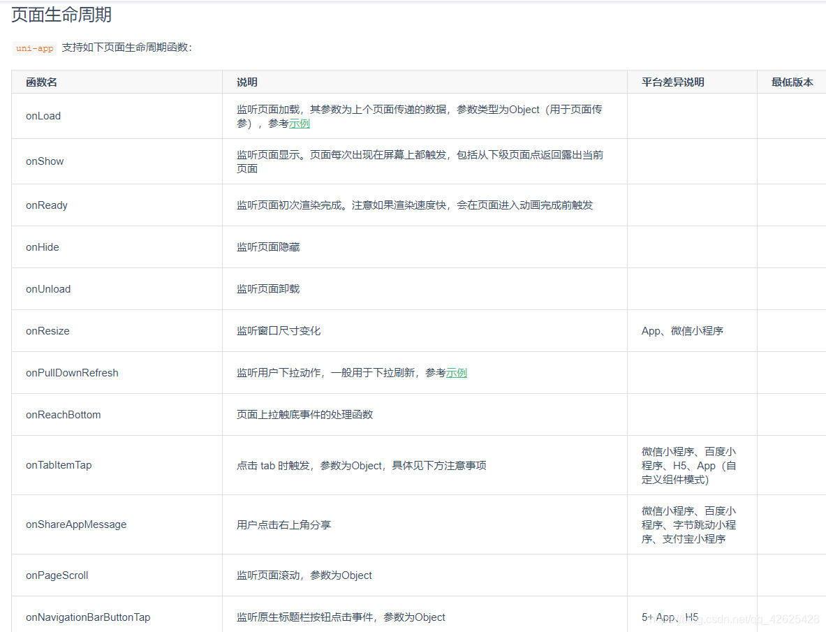Screen dimensions: 826x632
Task: Click the 监听页面卸载 description
Action: point(268,289)
